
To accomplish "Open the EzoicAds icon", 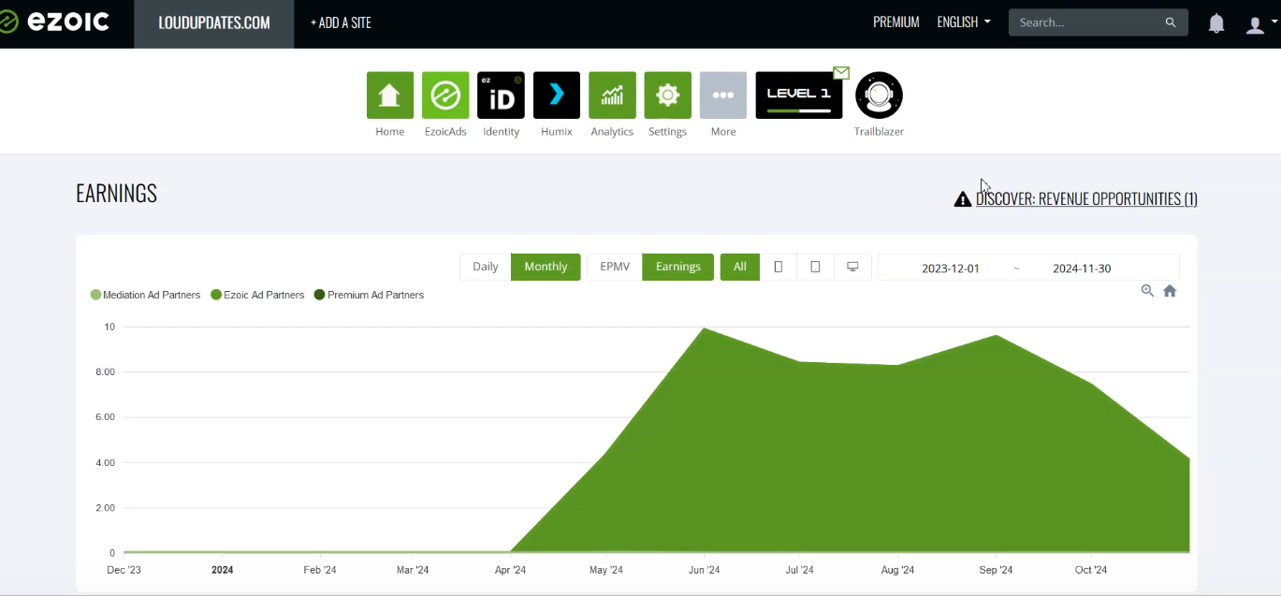I will click(x=445, y=95).
